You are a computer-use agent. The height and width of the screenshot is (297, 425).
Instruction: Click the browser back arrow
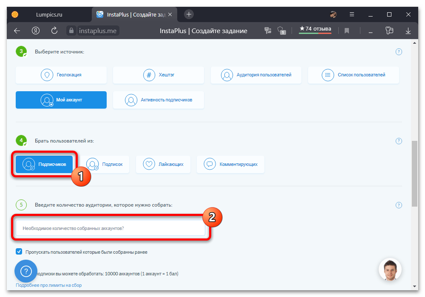click(17, 31)
